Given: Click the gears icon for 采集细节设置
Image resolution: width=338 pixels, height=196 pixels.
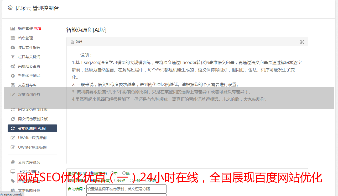Looking at the screenshot, I should pos(13,66).
